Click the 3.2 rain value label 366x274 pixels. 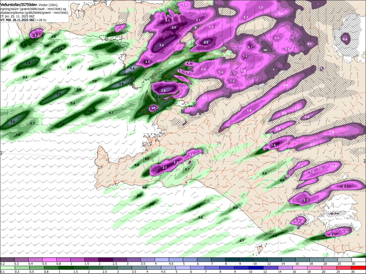(x=59, y=94)
